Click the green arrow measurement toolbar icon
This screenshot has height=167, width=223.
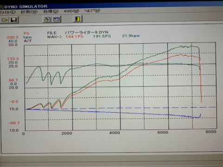click(47, 19)
